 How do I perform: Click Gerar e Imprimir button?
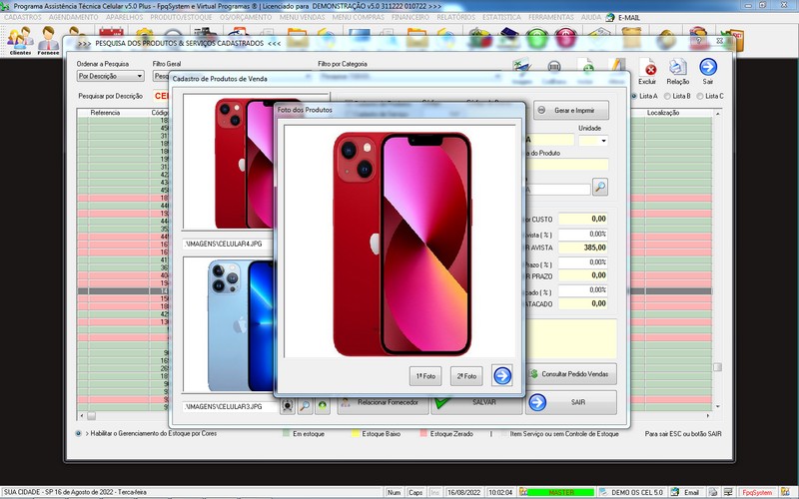(x=571, y=110)
